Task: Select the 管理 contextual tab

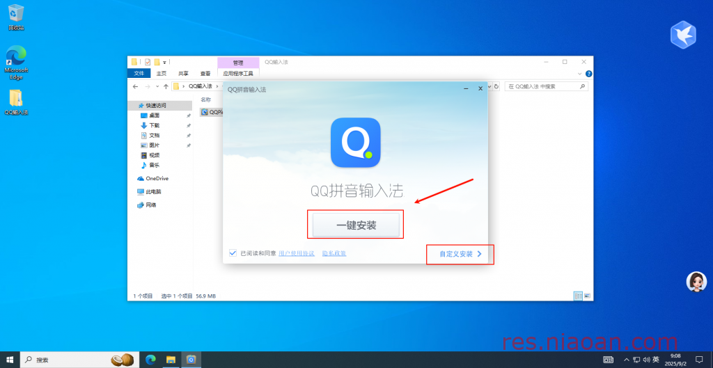Action: 238,62
